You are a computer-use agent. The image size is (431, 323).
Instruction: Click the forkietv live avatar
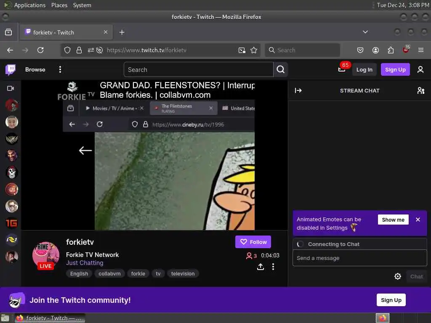click(x=45, y=255)
